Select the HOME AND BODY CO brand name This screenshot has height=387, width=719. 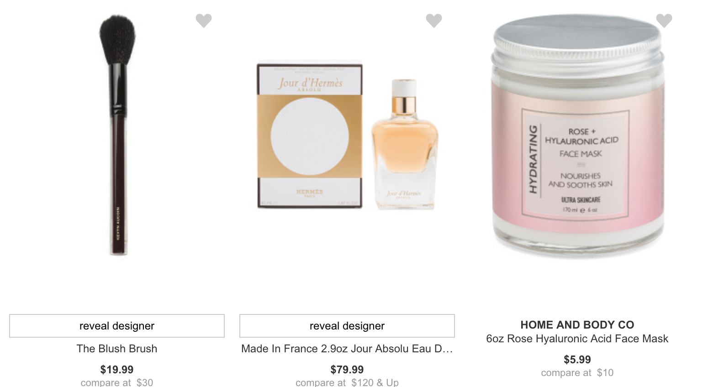point(577,325)
